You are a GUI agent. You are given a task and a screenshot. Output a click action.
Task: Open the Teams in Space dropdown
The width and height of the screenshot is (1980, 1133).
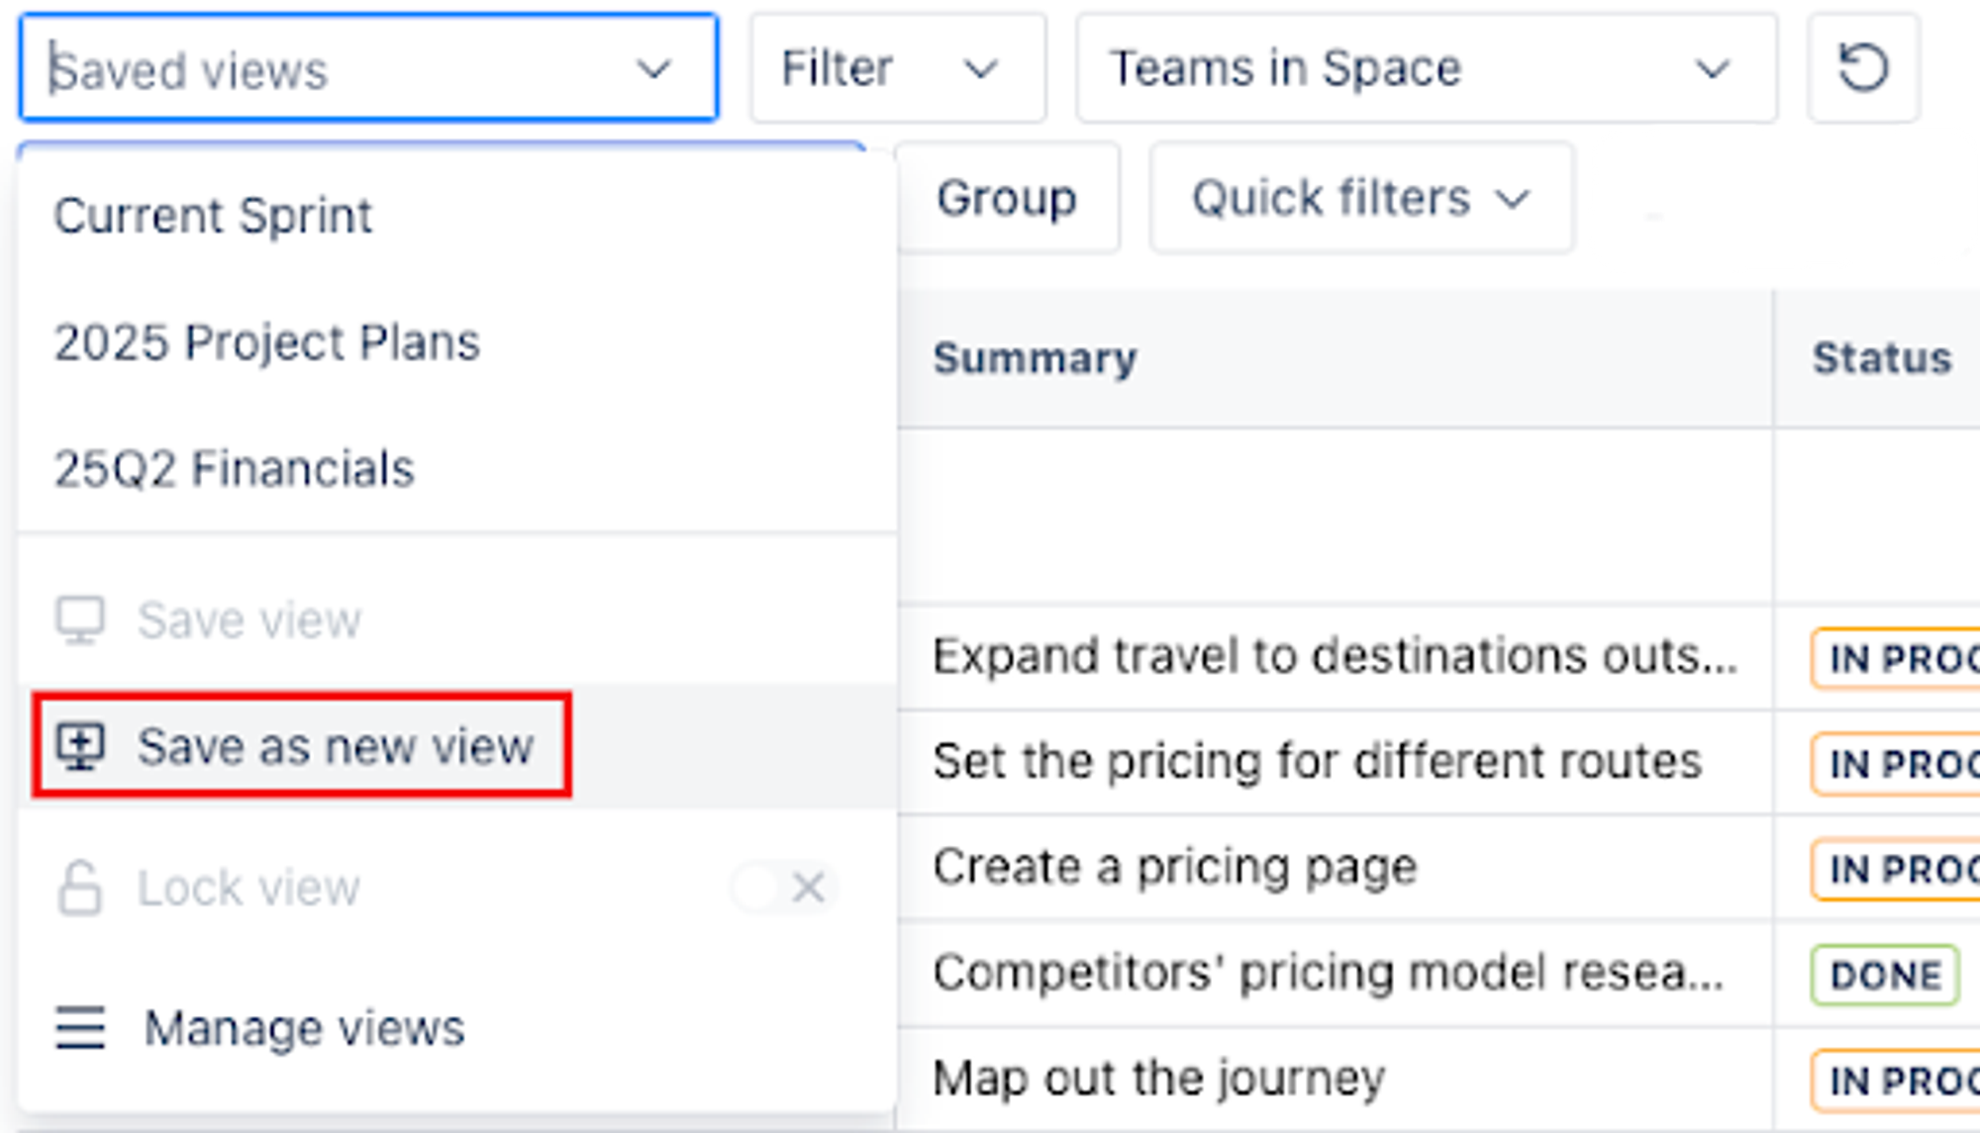pyautogui.click(x=1425, y=68)
